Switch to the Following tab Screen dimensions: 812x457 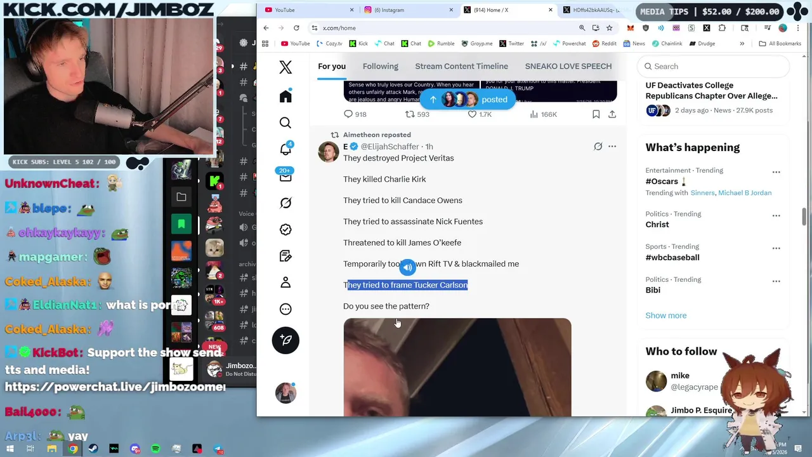tap(381, 66)
